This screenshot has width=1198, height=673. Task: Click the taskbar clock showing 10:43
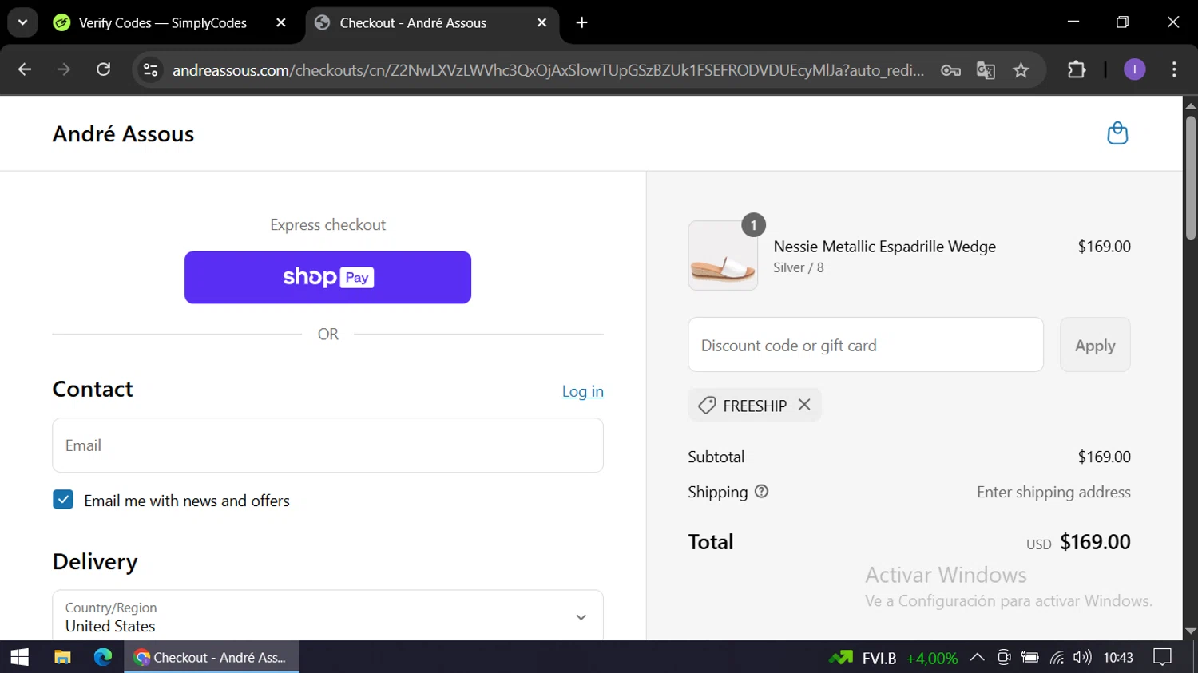(1118, 658)
